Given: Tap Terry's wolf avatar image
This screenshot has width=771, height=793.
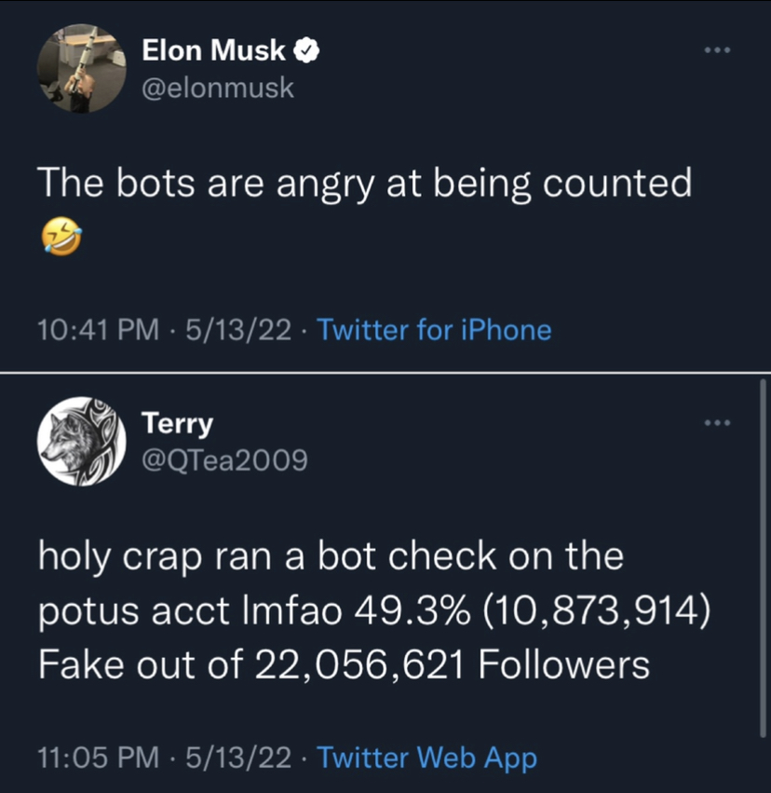Looking at the screenshot, I should 81,441.
